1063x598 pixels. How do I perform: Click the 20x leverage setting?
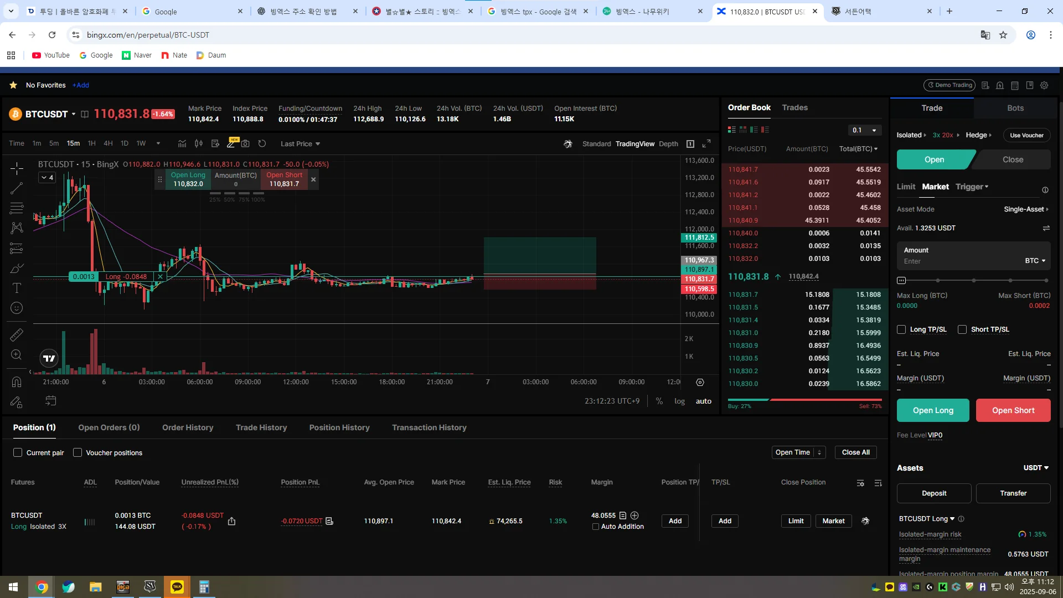[x=947, y=135]
